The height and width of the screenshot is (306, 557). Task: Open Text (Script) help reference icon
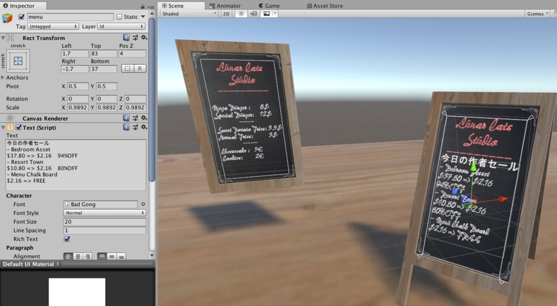pyautogui.click(x=126, y=127)
